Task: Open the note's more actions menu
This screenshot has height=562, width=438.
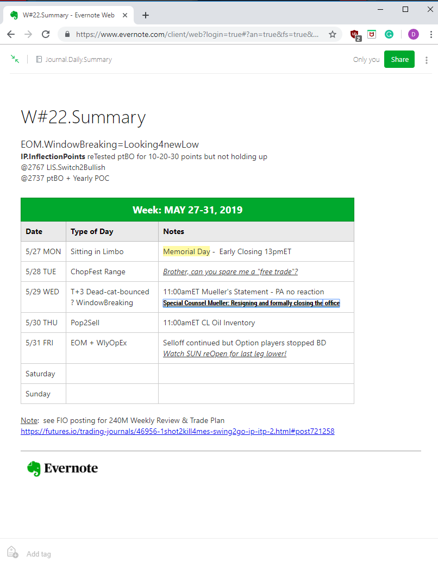Action: pos(427,60)
